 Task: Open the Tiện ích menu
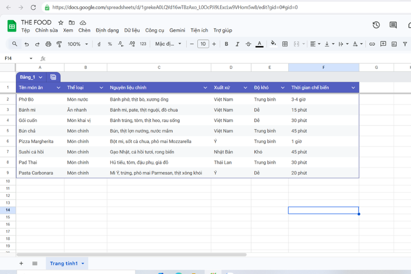click(199, 30)
